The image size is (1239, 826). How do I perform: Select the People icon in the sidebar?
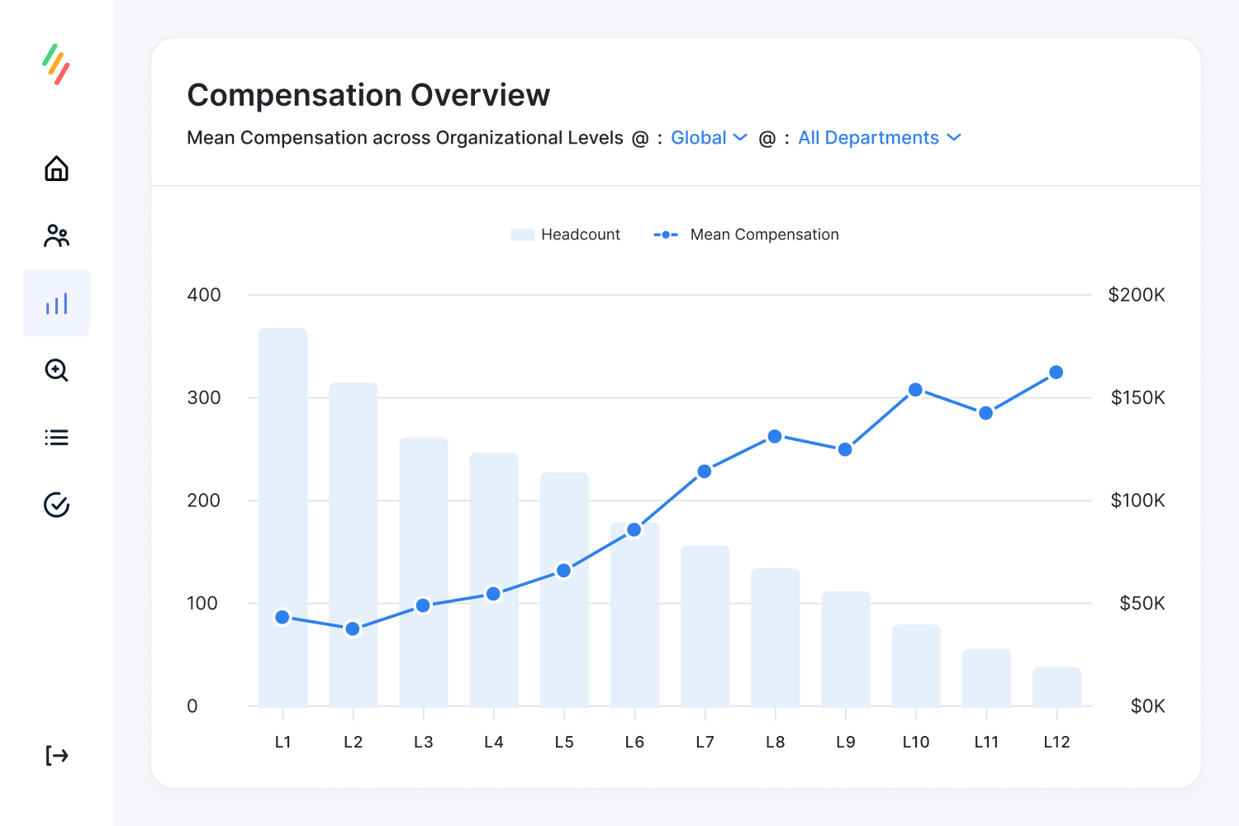pos(56,236)
